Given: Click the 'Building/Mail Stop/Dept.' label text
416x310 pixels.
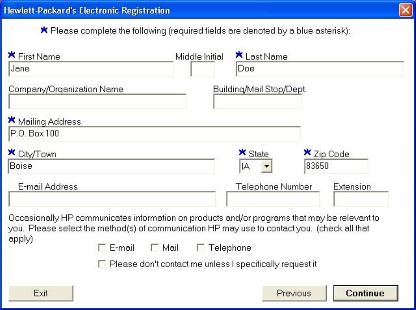Looking at the screenshot, I should [x=260, y=89].
